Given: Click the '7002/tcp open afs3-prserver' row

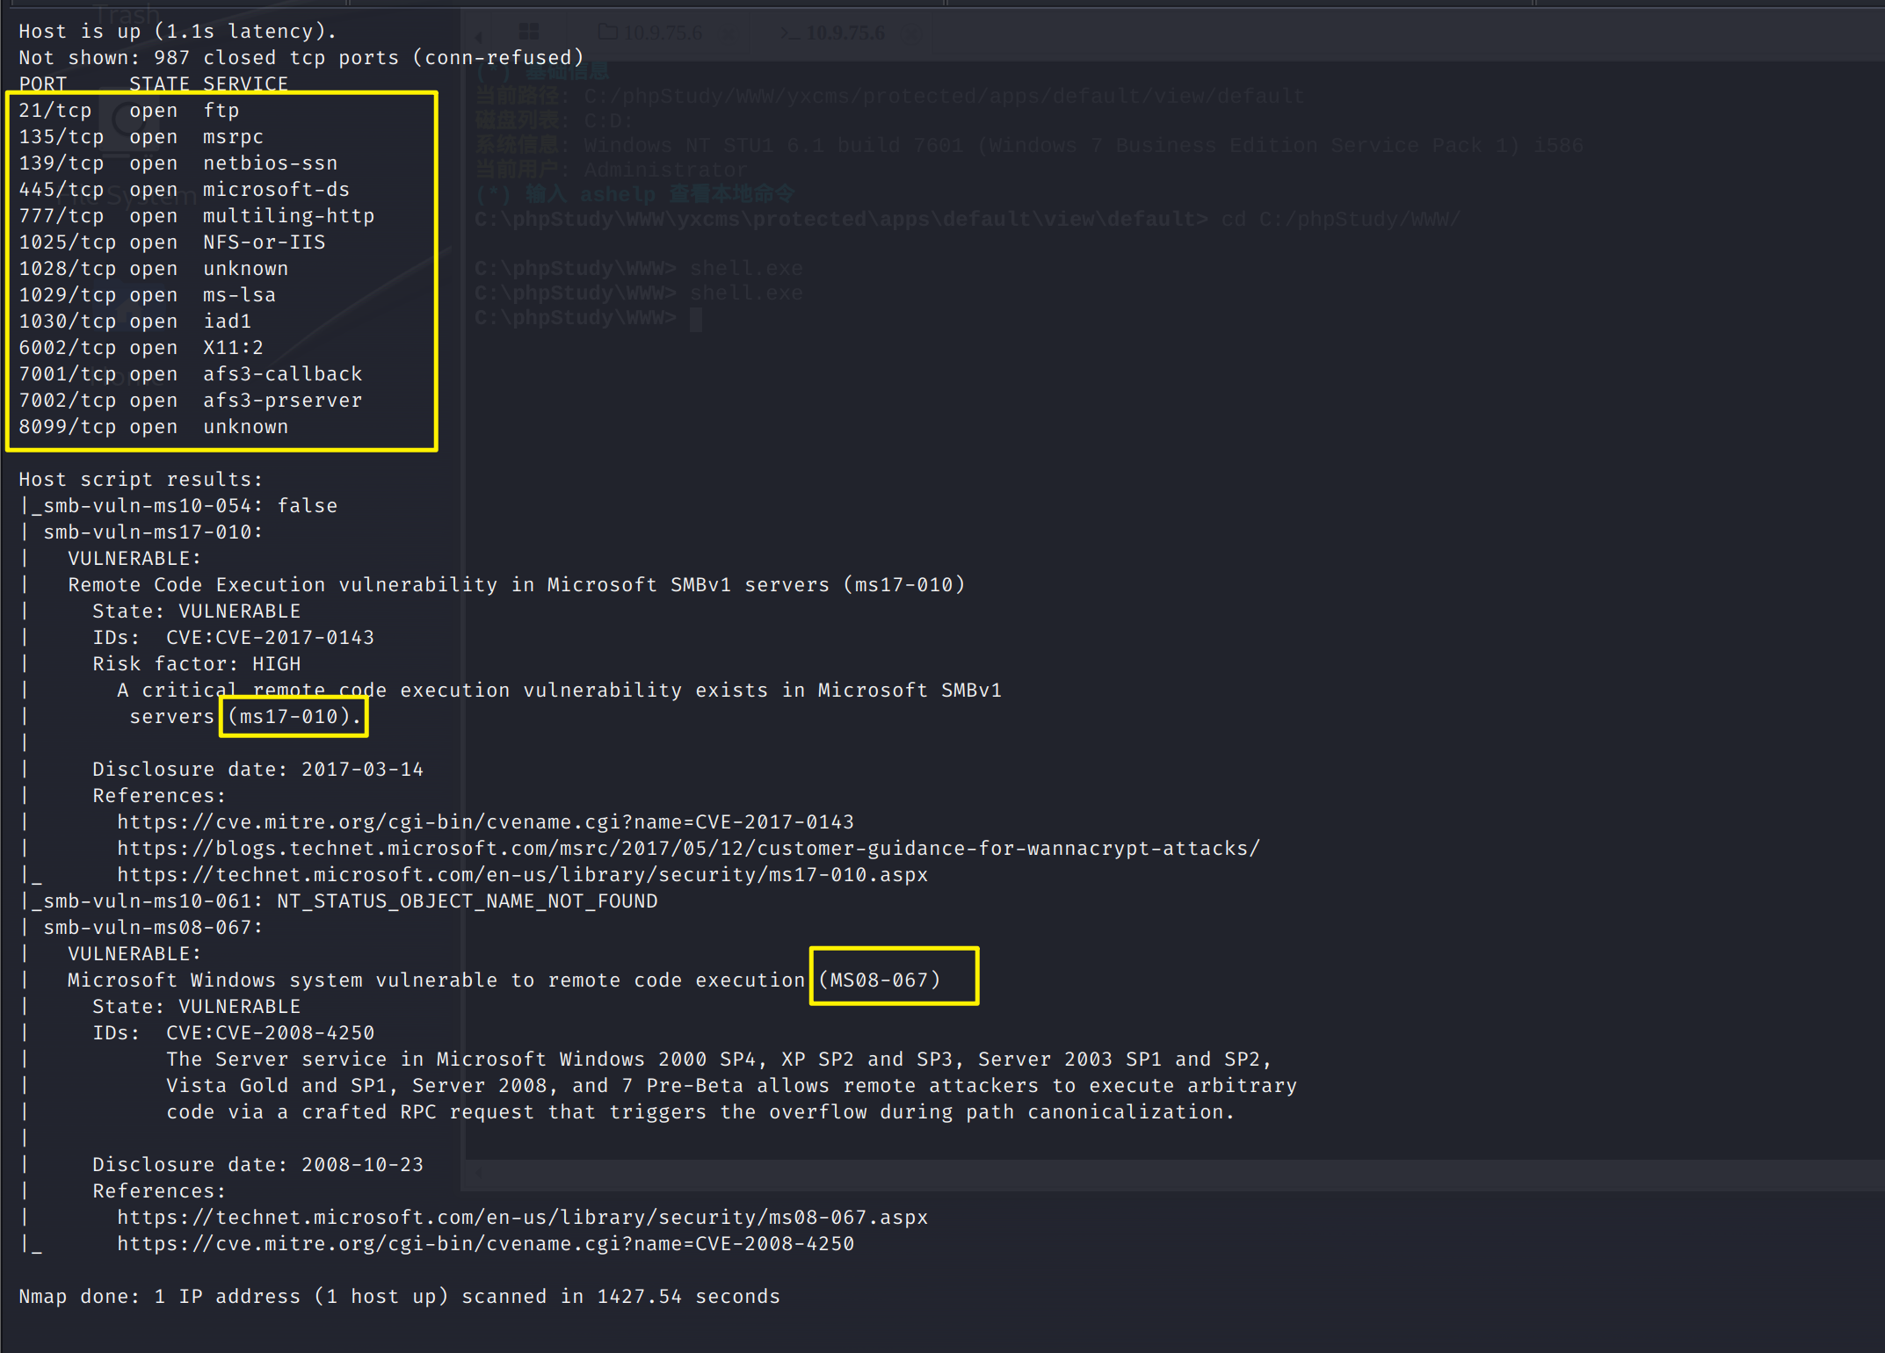Looking at the screenshot, I should 191,401.
